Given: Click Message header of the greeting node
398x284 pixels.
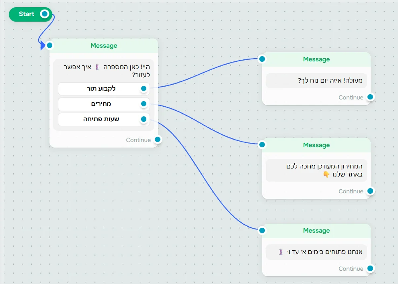Looking at the screenshot, I should (x=104, y=46).
